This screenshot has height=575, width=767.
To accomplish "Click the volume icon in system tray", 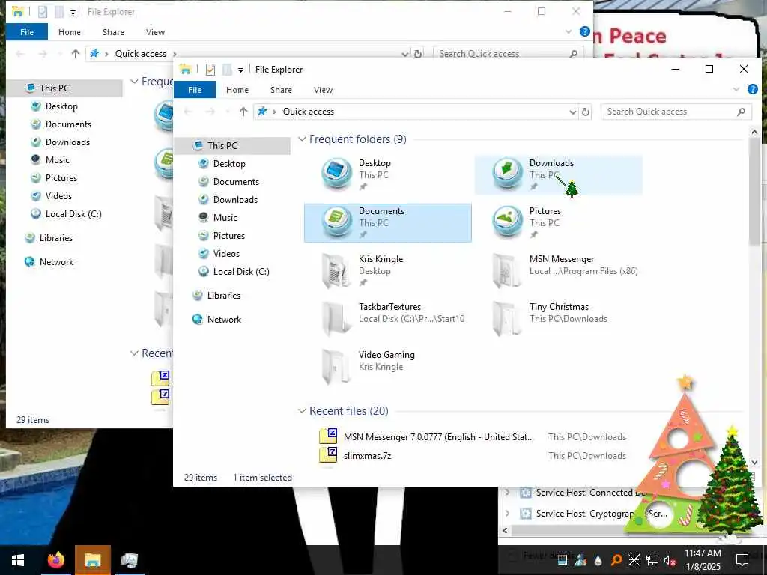I will pos(670,560).
